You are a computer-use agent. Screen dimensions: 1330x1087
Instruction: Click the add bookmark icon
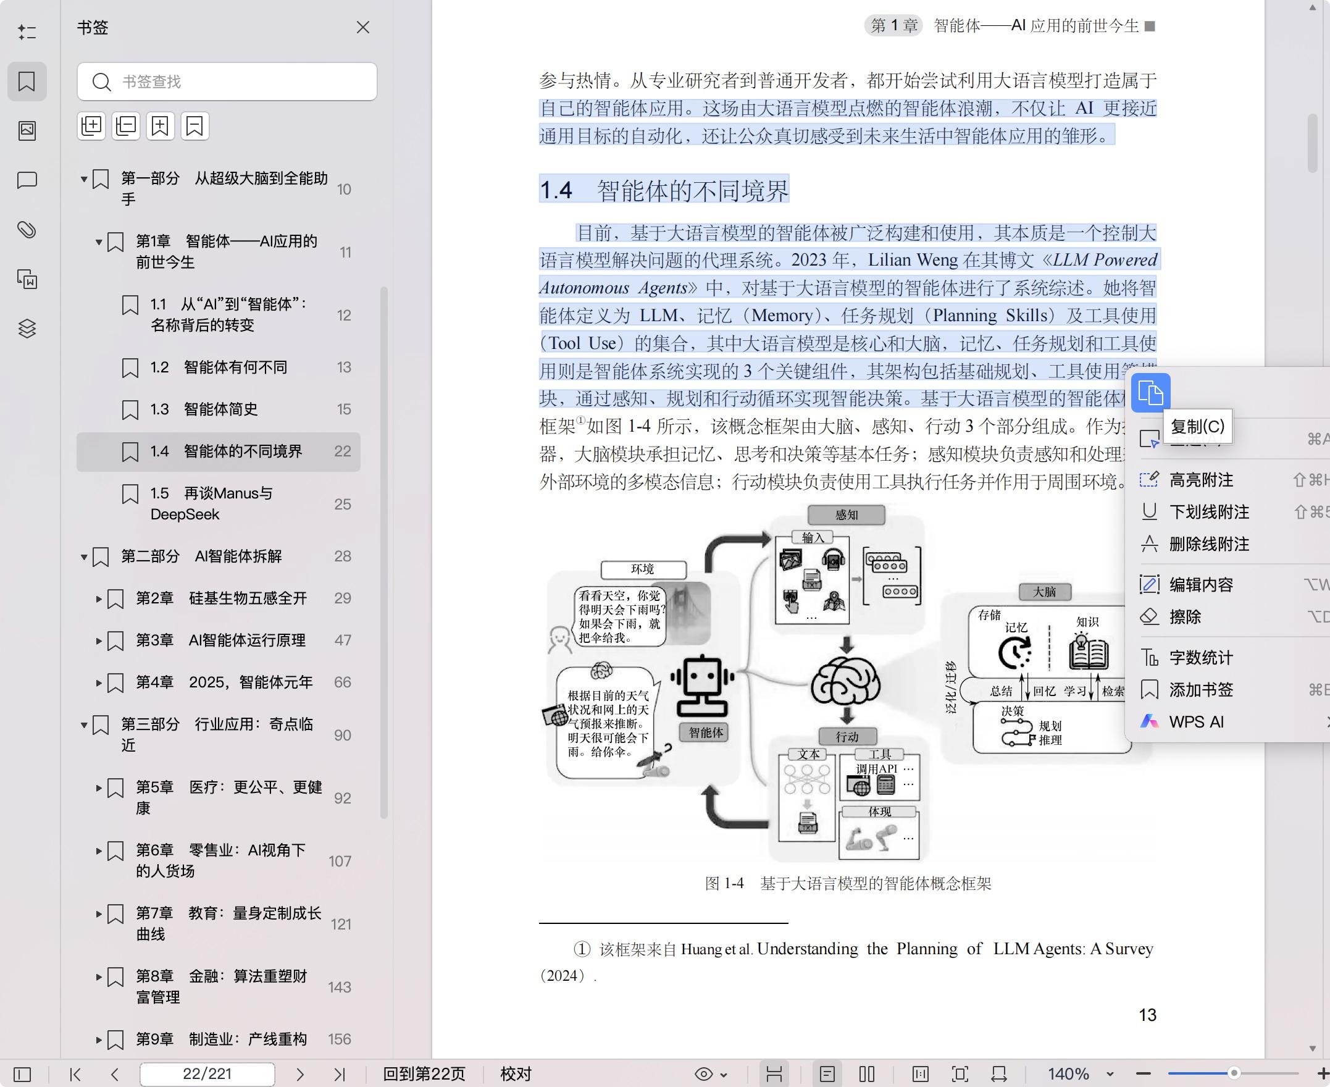pos(160,127)
